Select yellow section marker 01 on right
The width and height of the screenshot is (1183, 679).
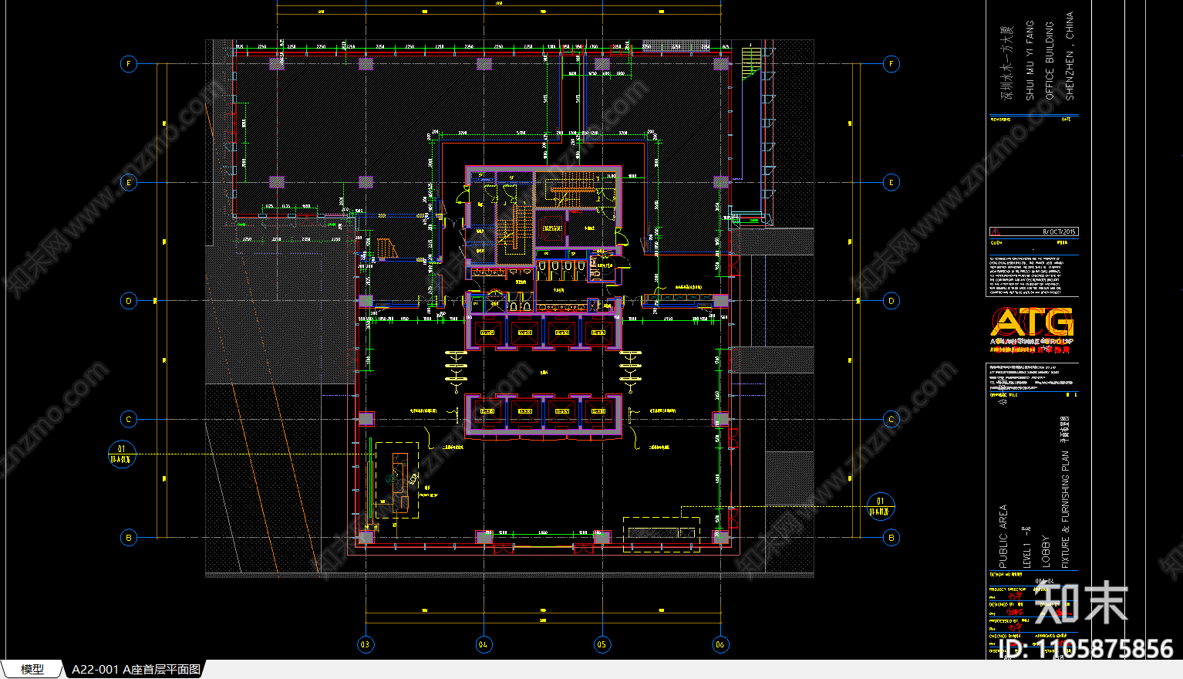pos(881,506)
